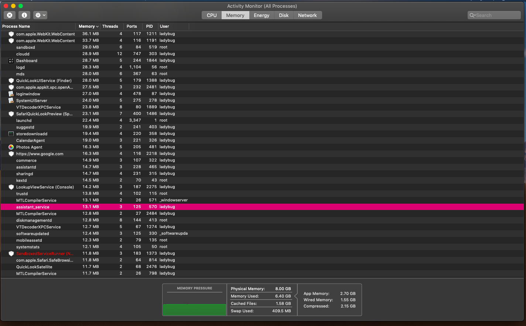Image resolution: width=526 pixels, height=326 pixels.
Task: Click the Dashboard process icon
Action: pyautogui.click(x=11, y=61)
